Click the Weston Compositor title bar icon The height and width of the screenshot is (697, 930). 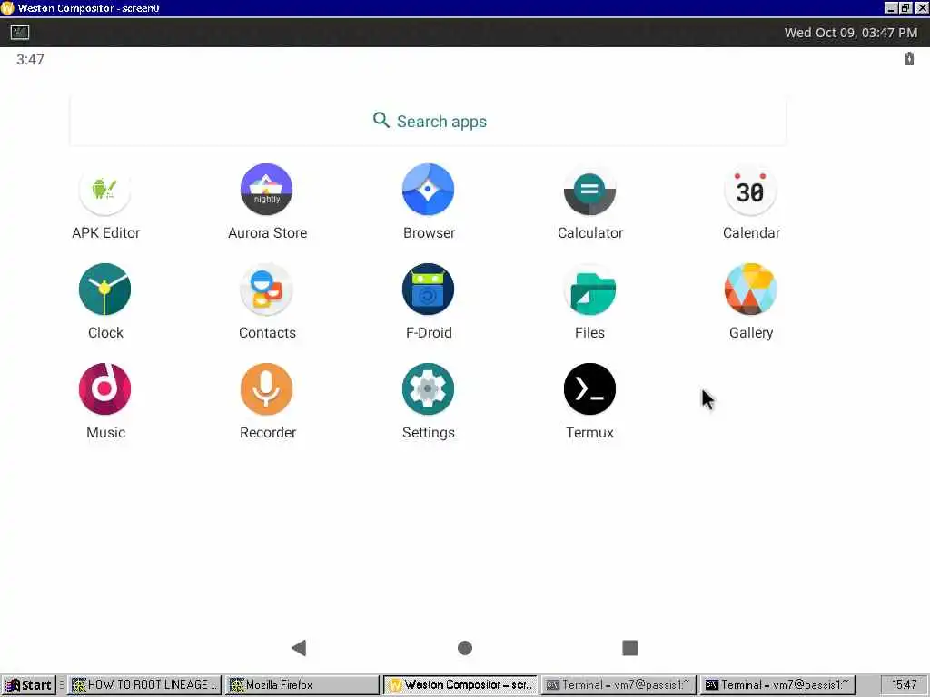(7, 7)
